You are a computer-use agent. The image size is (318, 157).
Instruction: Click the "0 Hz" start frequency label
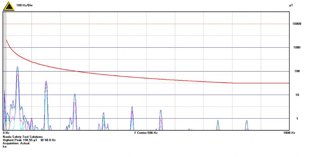click(x=6, y=133)
